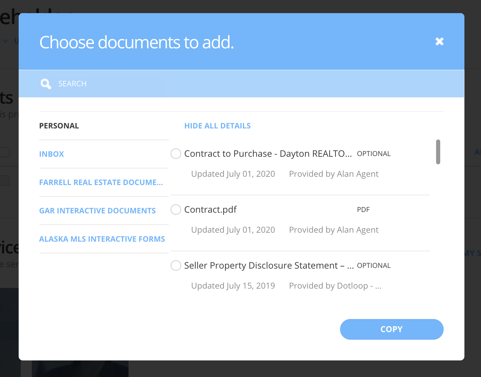Open the FARRELL REAL ESTATE DOCUMENTS folder
Viewport: 481px width, 377px height.
click(x=101, y=182)
